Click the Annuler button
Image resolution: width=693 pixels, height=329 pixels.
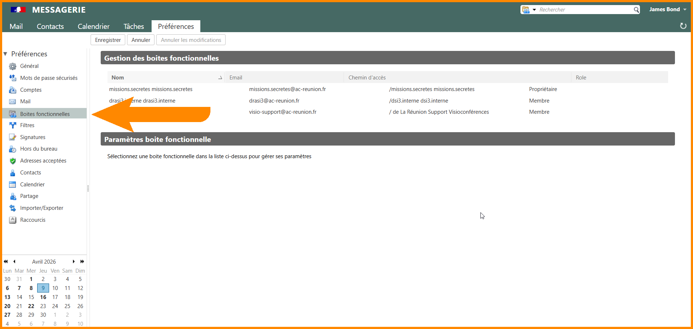pyautogui.click(x=141, y=40)
